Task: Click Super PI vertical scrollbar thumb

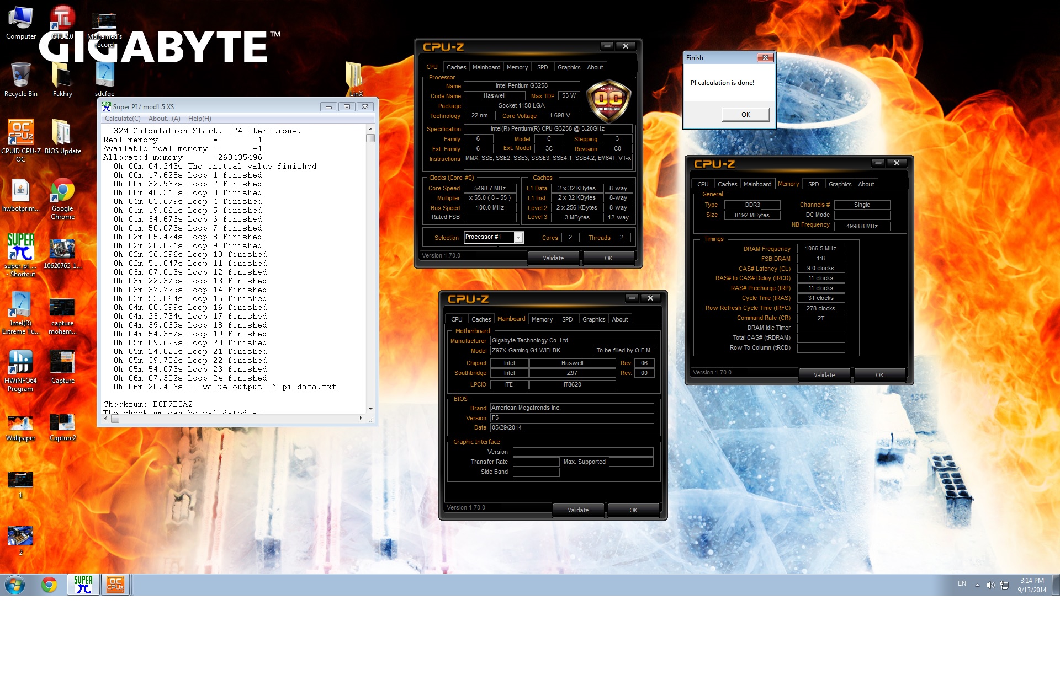Action: (370, 138)
